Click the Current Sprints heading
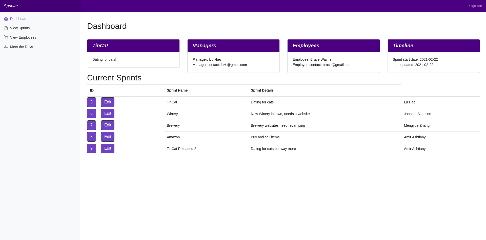Viewport: 486px width, 240px height. click(114, 78)
